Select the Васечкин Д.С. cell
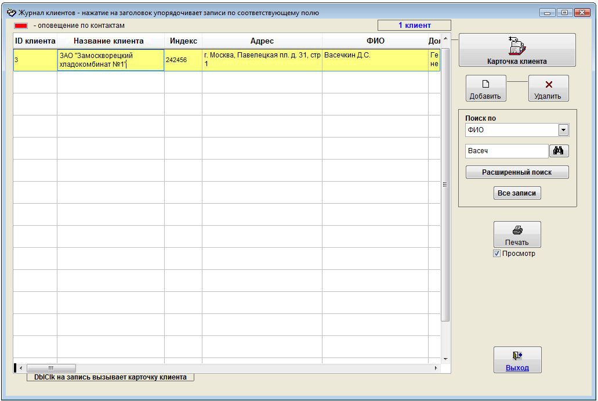Screen dimensions: 598x401 (375, 60)
